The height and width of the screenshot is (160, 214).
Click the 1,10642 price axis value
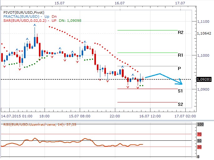click(204, 33)
